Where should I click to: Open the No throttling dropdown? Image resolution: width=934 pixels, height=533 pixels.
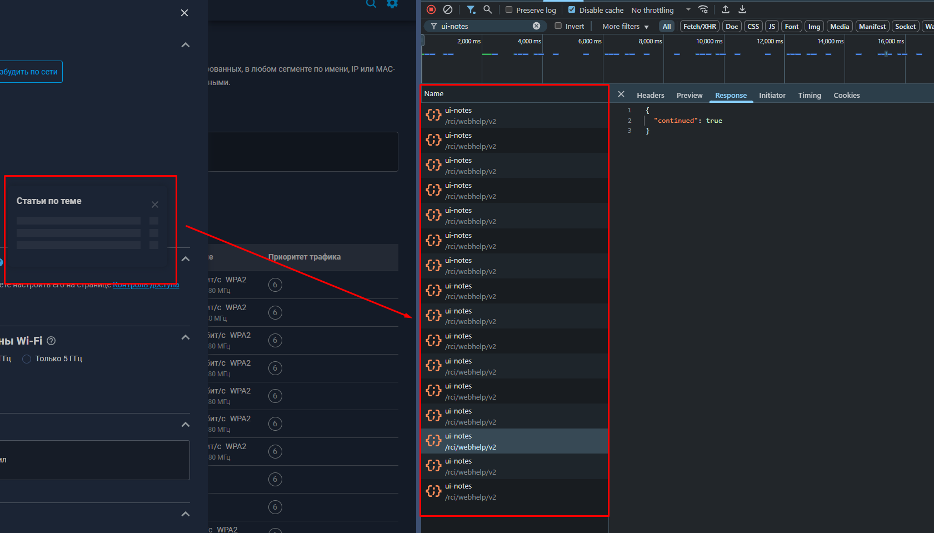[x=661, y=10]
